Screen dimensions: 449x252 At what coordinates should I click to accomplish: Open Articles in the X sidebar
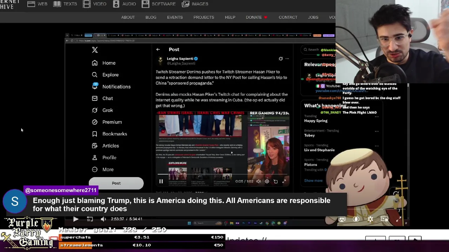point(106,146)
